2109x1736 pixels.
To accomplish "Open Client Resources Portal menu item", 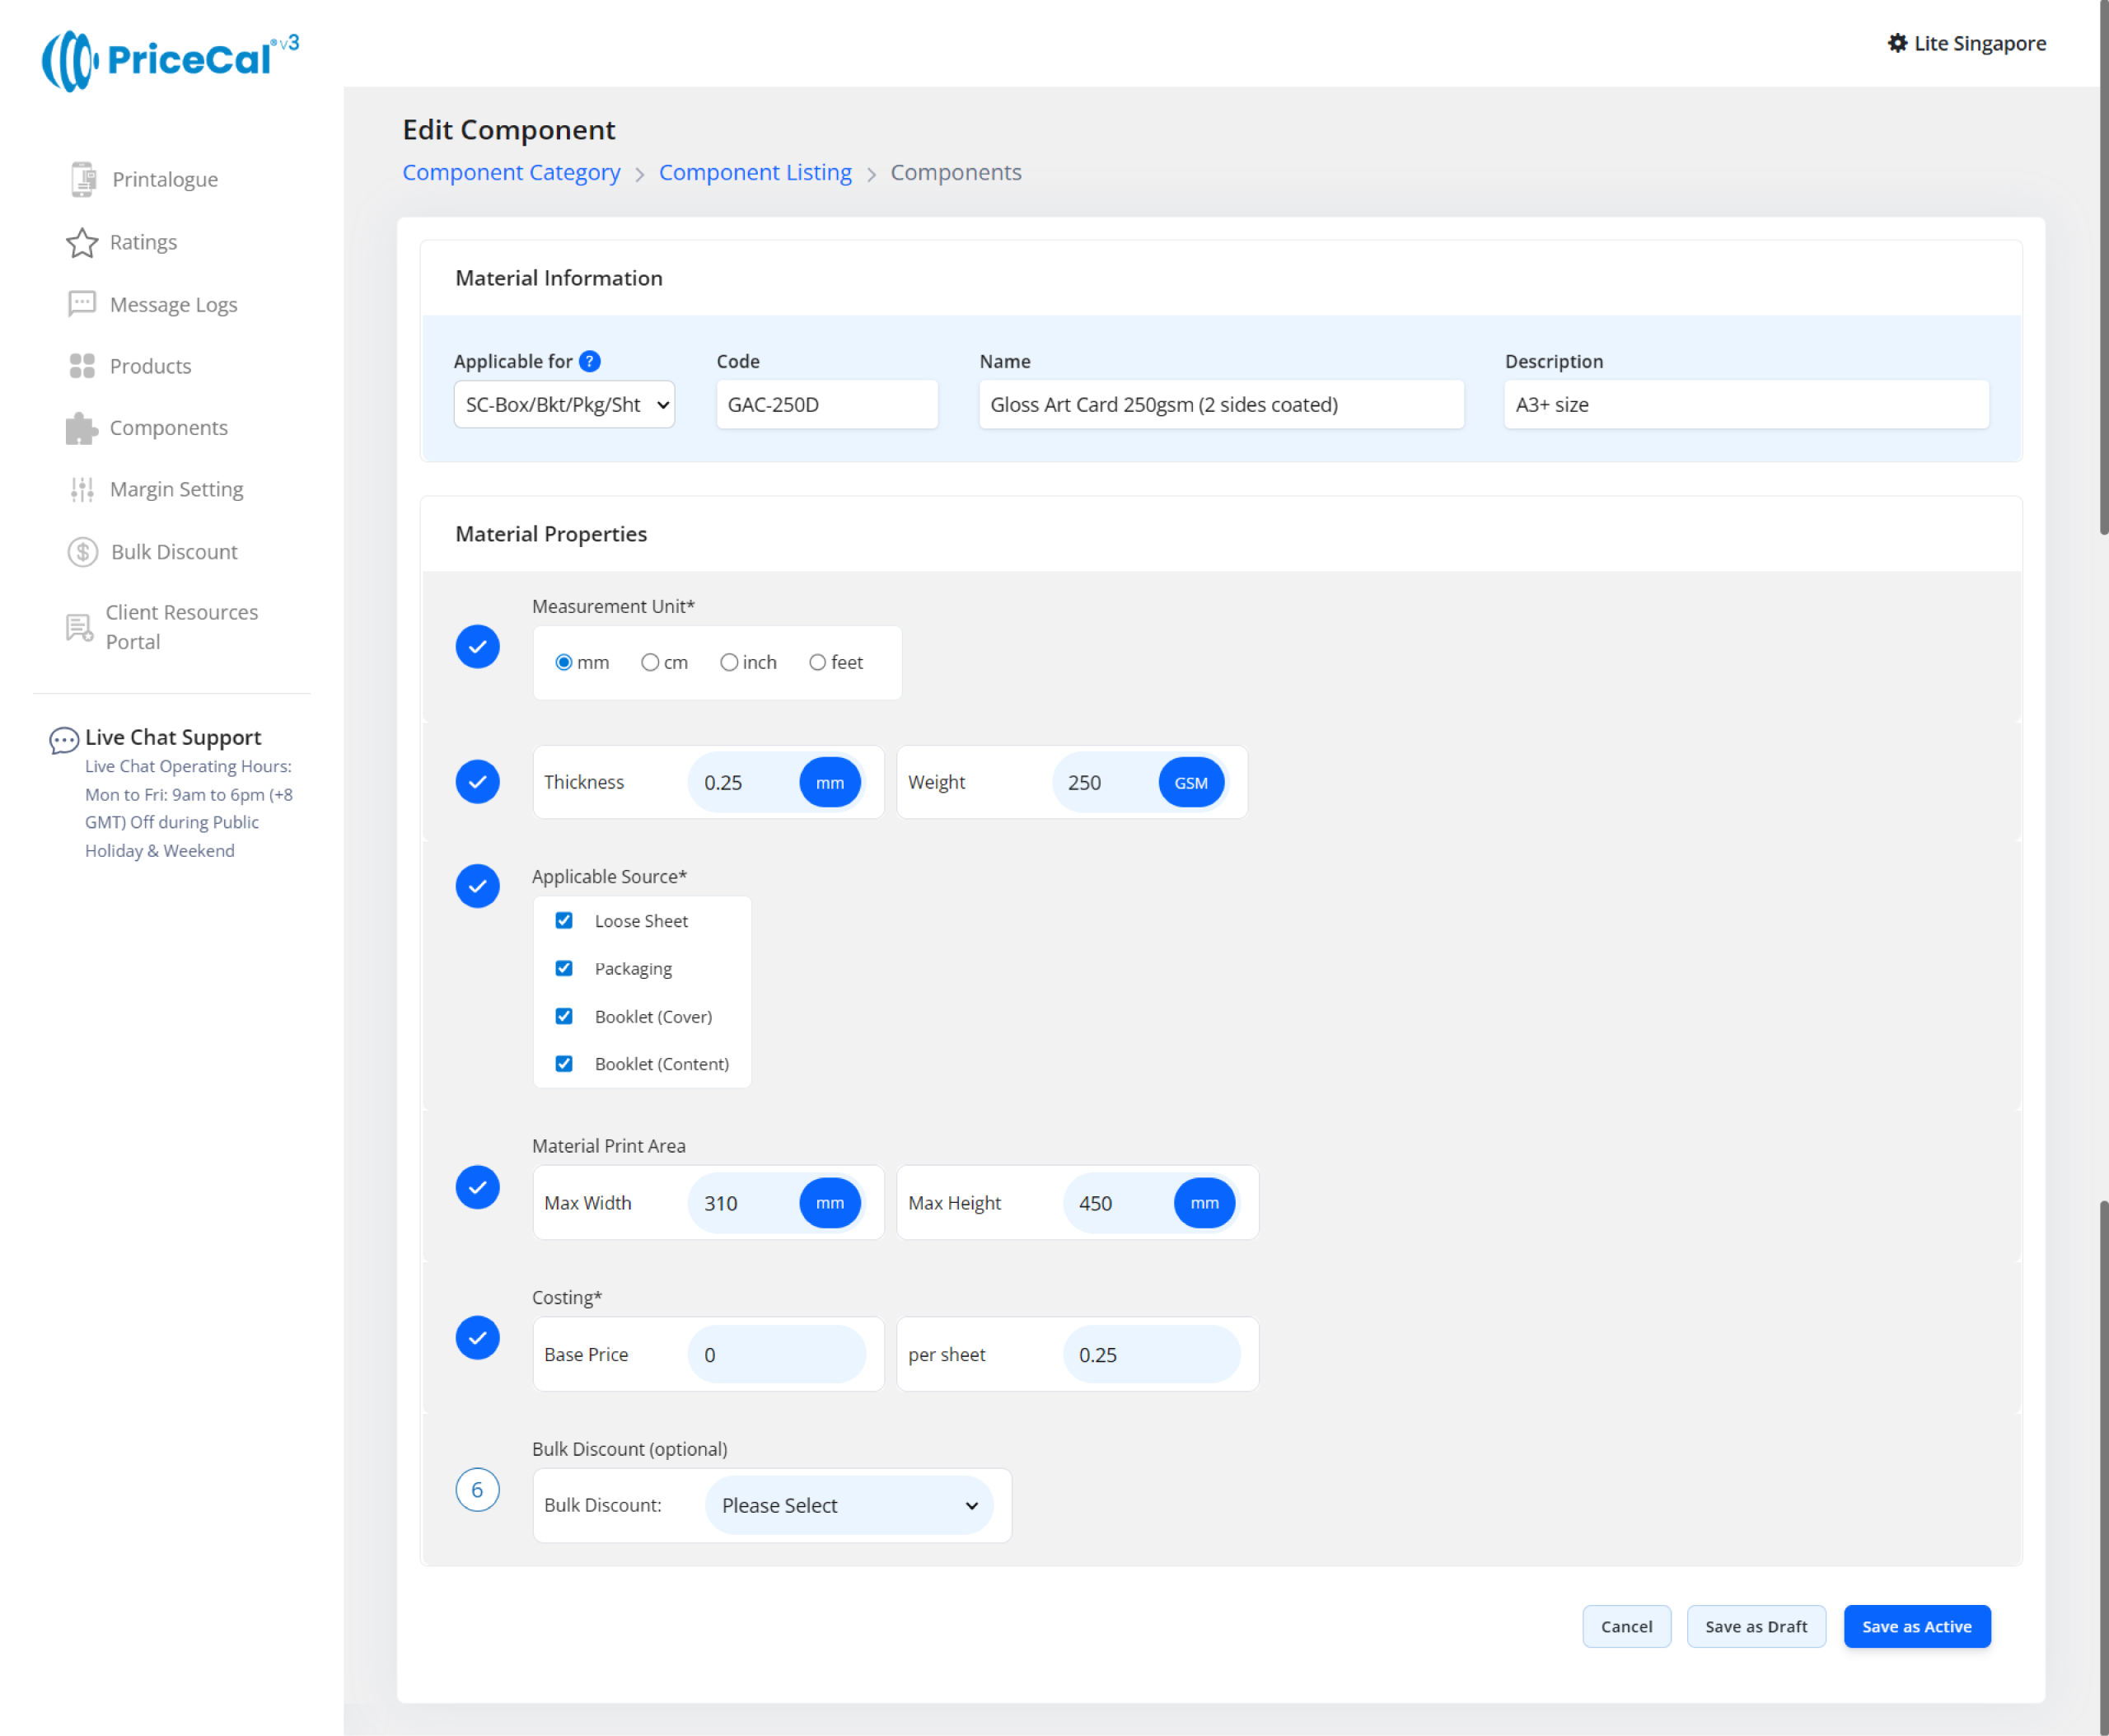I will tap(181, 627).
